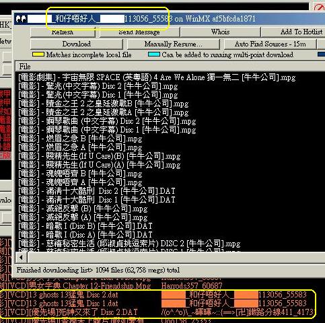This screenshot has height=323, width=325.
Task: Select 驚兆(中文字幕) Disc 2 file
Action: tap(98, 86)
